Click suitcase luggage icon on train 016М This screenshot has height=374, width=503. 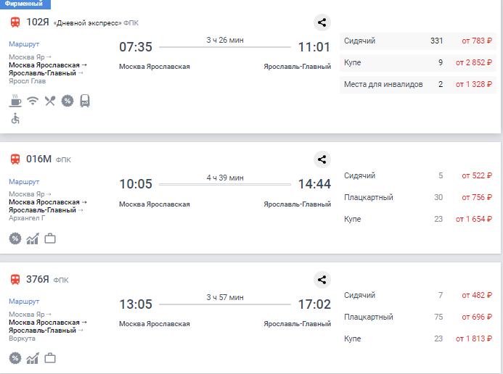[x=50, y=238]
